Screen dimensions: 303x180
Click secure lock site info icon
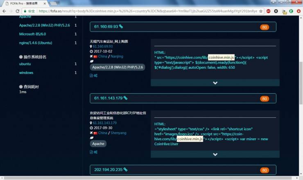25,11
